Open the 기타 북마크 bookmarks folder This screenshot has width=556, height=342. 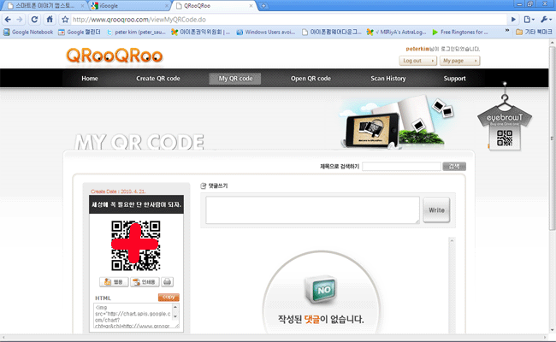[x=529, y=32]
